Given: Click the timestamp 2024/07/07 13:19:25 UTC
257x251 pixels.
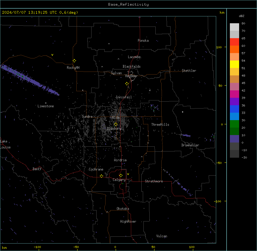Looking at the screenshot, I should tap(30, 13).
